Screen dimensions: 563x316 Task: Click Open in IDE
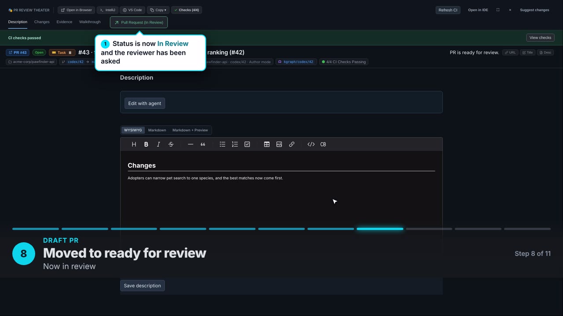coord(478,10)
